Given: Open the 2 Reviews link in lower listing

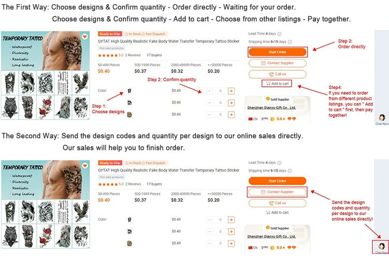Looking at the screenshot, I should click(133, 184).
